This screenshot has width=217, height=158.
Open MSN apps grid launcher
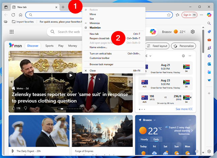pyautogui.click(x=12, y=32)
